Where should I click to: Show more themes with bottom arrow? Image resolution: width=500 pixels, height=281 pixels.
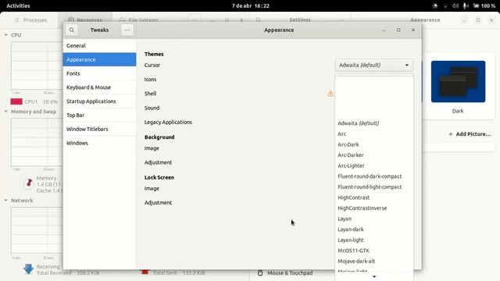374,276
